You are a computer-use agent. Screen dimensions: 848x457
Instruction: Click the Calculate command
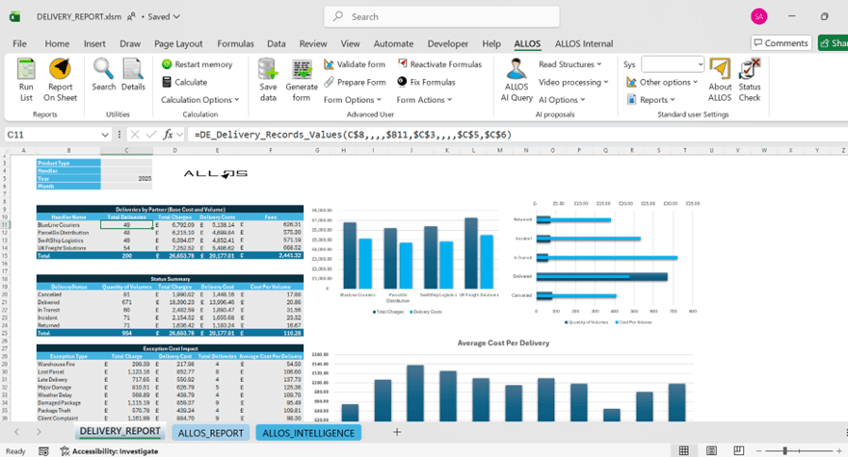click(184, 82)
